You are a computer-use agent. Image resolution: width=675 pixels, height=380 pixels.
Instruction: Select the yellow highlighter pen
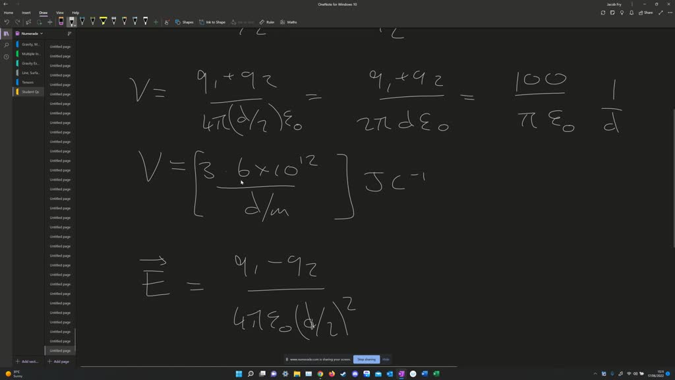[x=104, y=21]
